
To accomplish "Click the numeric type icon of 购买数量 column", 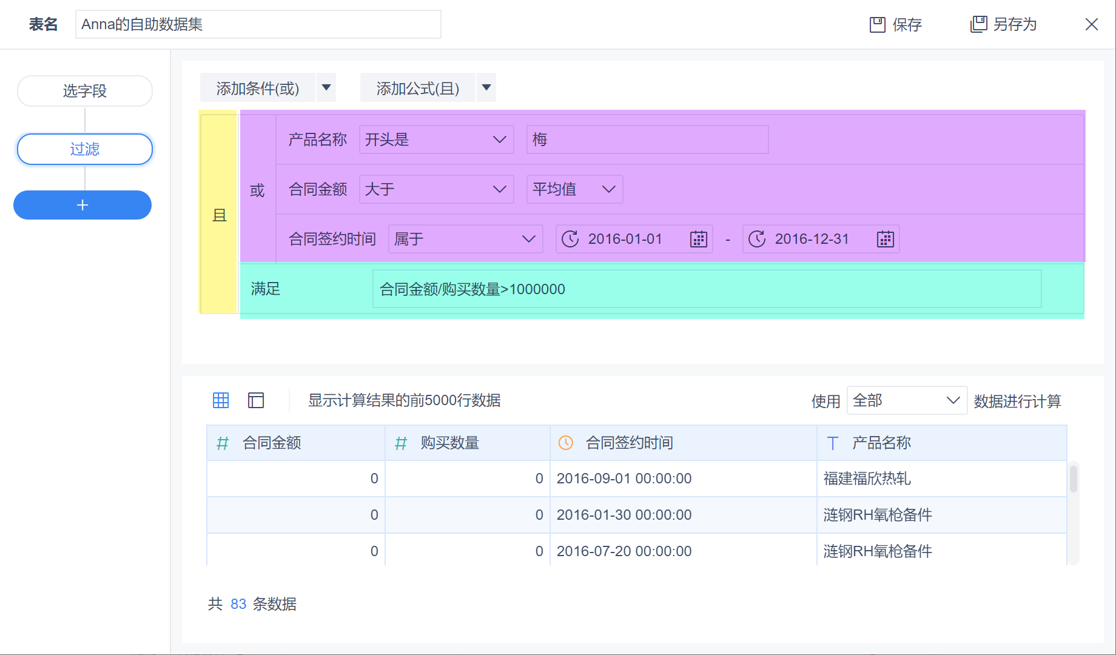I will tap(401, 443).
